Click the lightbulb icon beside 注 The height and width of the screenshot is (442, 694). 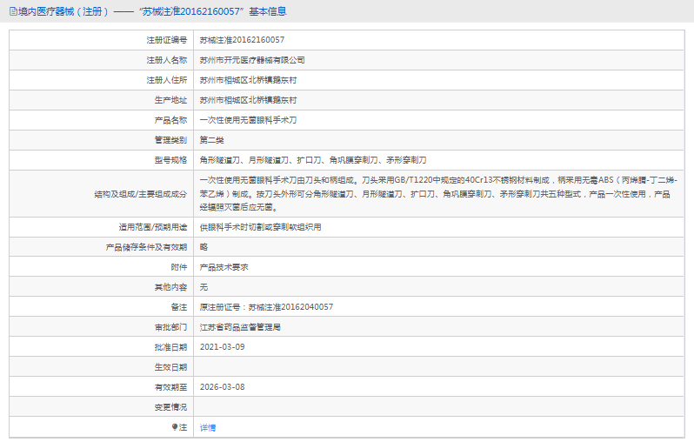pos(174,427)
